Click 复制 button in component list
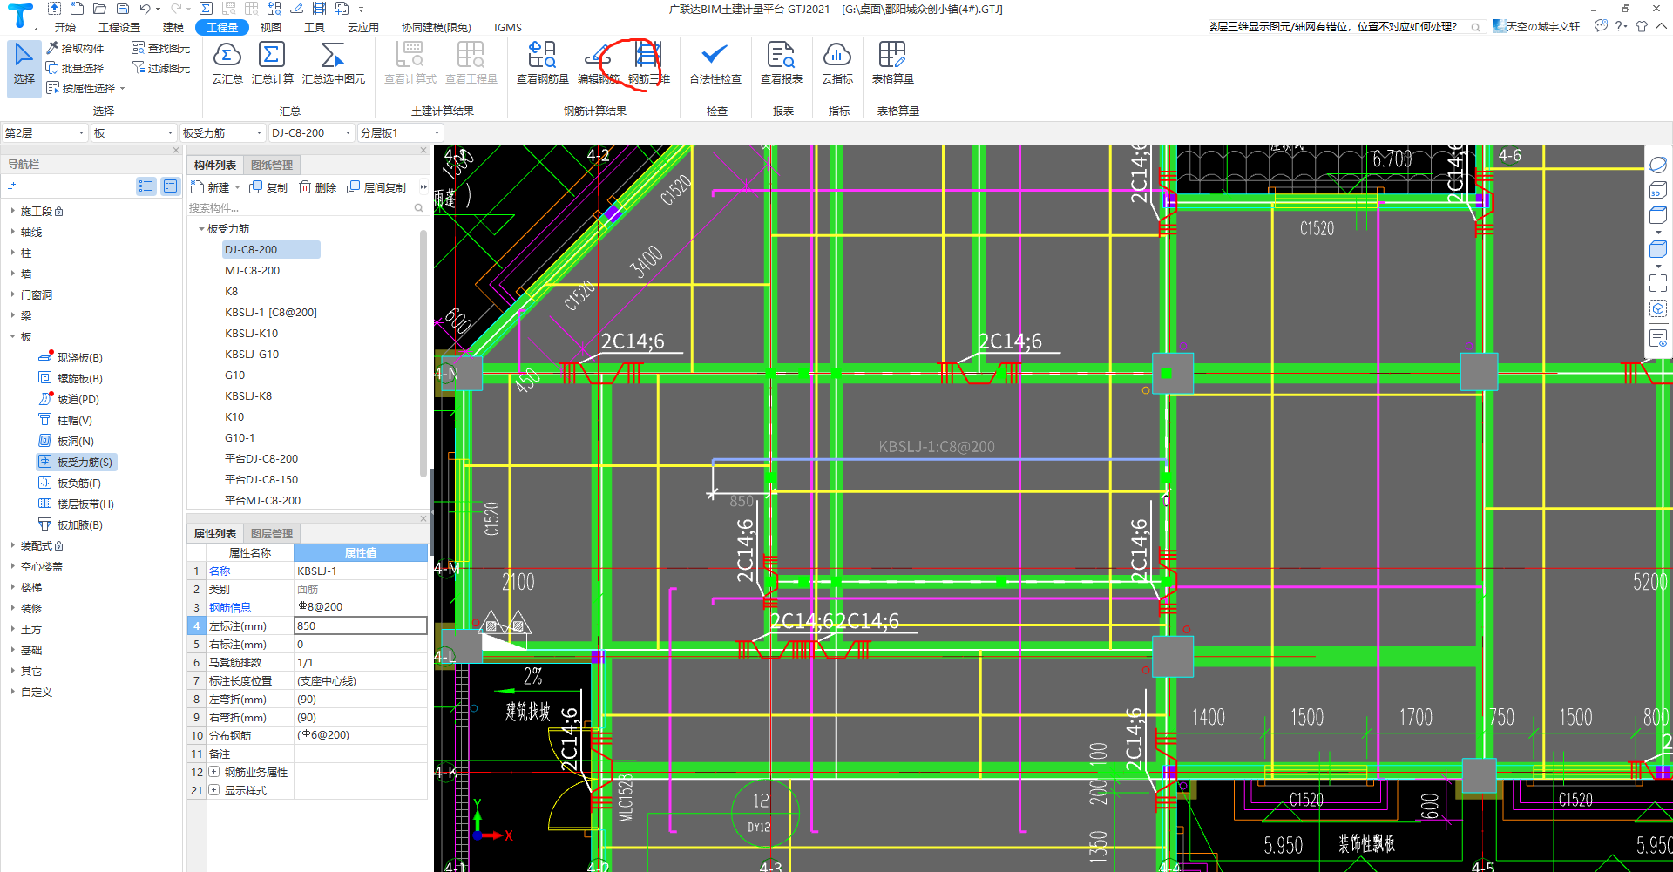Image resolution: width=1673 pixels, height=872 pixels. (268, 187)
